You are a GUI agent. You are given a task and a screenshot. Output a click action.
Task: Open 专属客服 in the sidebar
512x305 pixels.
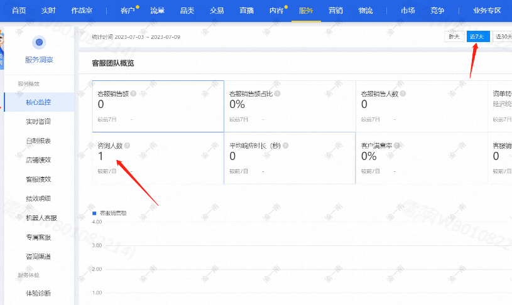pos(39,237)
